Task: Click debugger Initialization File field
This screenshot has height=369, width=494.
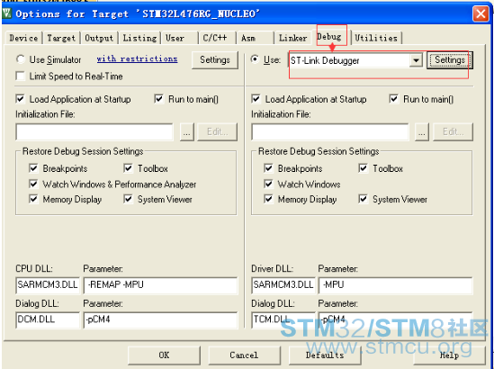Action: 330,131
